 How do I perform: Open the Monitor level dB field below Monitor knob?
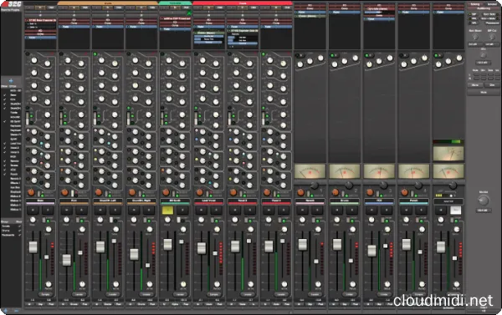[x=484, y=211]
